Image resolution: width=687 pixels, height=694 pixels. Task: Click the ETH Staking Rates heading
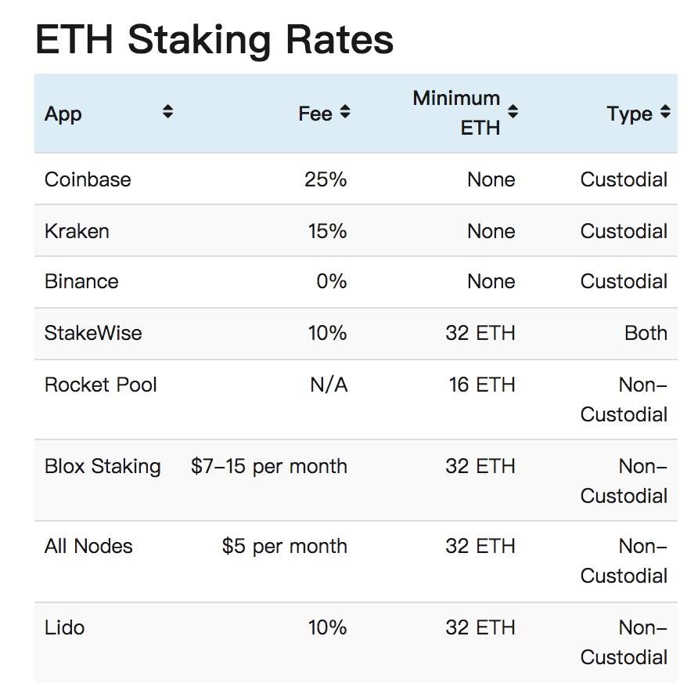coord(214,39)
